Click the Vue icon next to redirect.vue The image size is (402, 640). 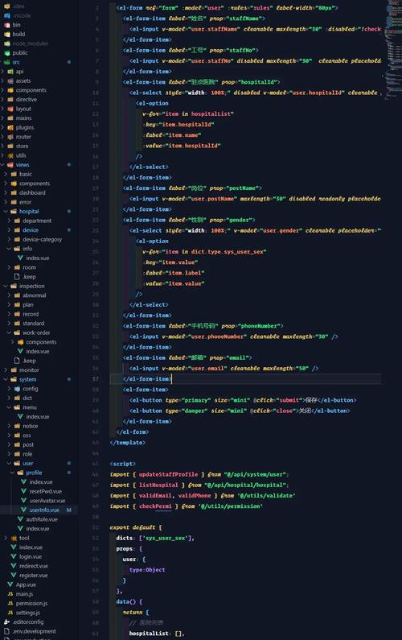[x=14, y=566]
